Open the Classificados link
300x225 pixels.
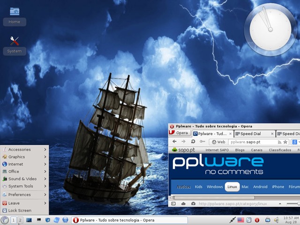pos(280,150)
